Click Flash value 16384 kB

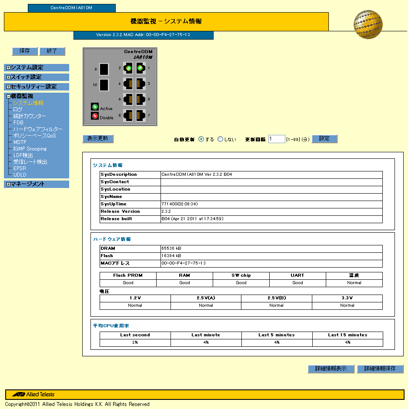[171, 256]
